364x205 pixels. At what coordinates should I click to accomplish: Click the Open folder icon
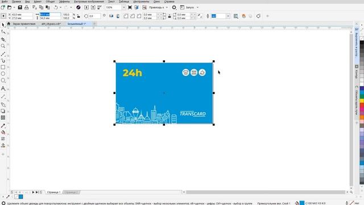9,7
